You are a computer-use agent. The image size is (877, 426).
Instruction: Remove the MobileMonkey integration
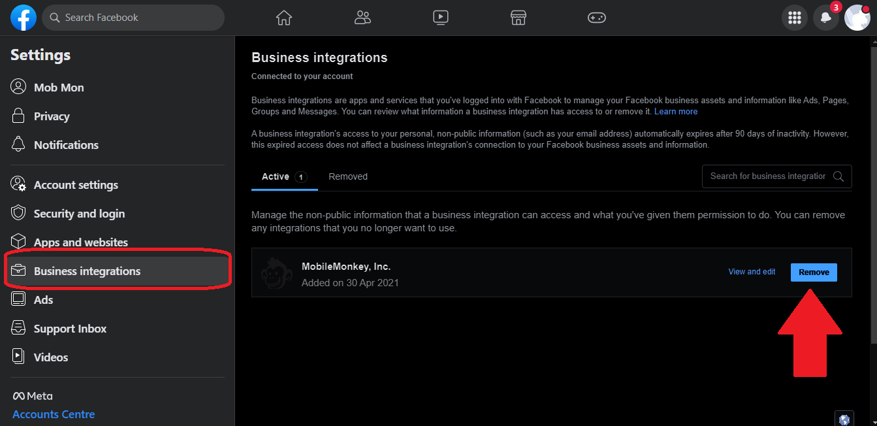[x=814, y=272]
